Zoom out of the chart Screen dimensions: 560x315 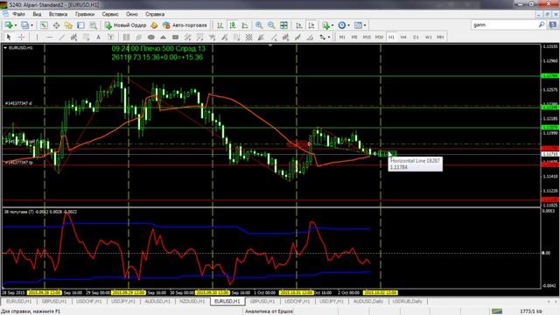coord(271,25)
